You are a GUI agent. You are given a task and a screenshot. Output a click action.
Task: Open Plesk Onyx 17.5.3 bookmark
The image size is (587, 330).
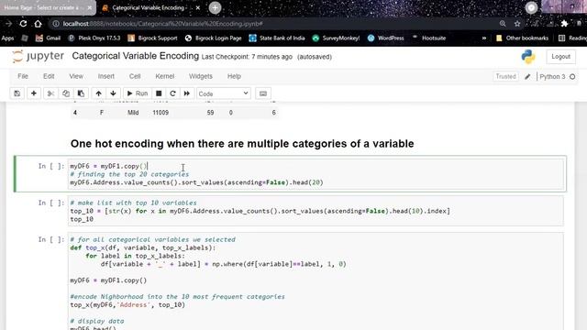94,38
